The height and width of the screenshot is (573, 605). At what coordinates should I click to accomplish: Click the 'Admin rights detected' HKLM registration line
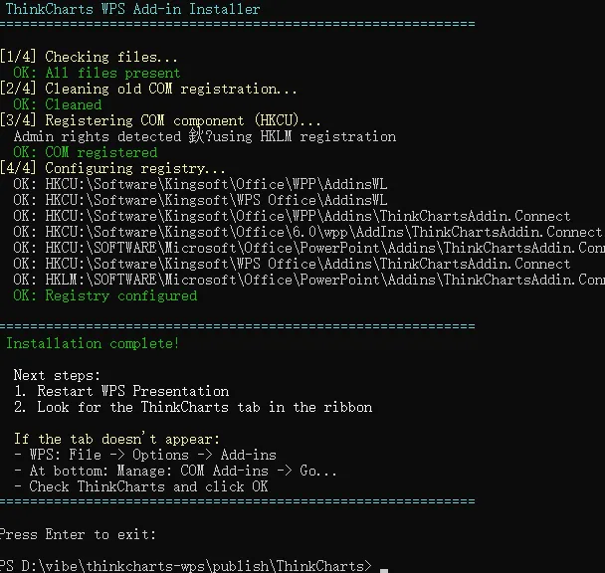[x=205, y=136]
